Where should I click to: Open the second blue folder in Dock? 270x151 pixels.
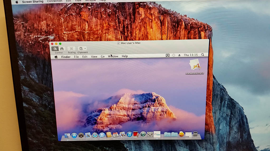tap(174, 134)
